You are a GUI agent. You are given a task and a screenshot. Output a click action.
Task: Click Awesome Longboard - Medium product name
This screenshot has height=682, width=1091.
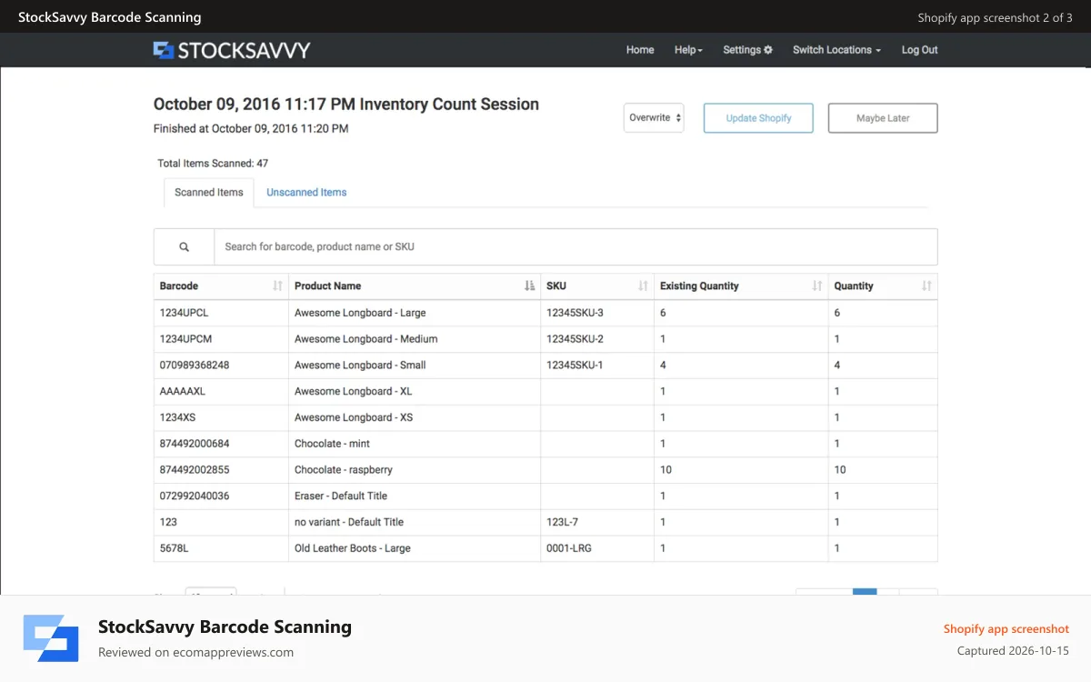point(366,339)
